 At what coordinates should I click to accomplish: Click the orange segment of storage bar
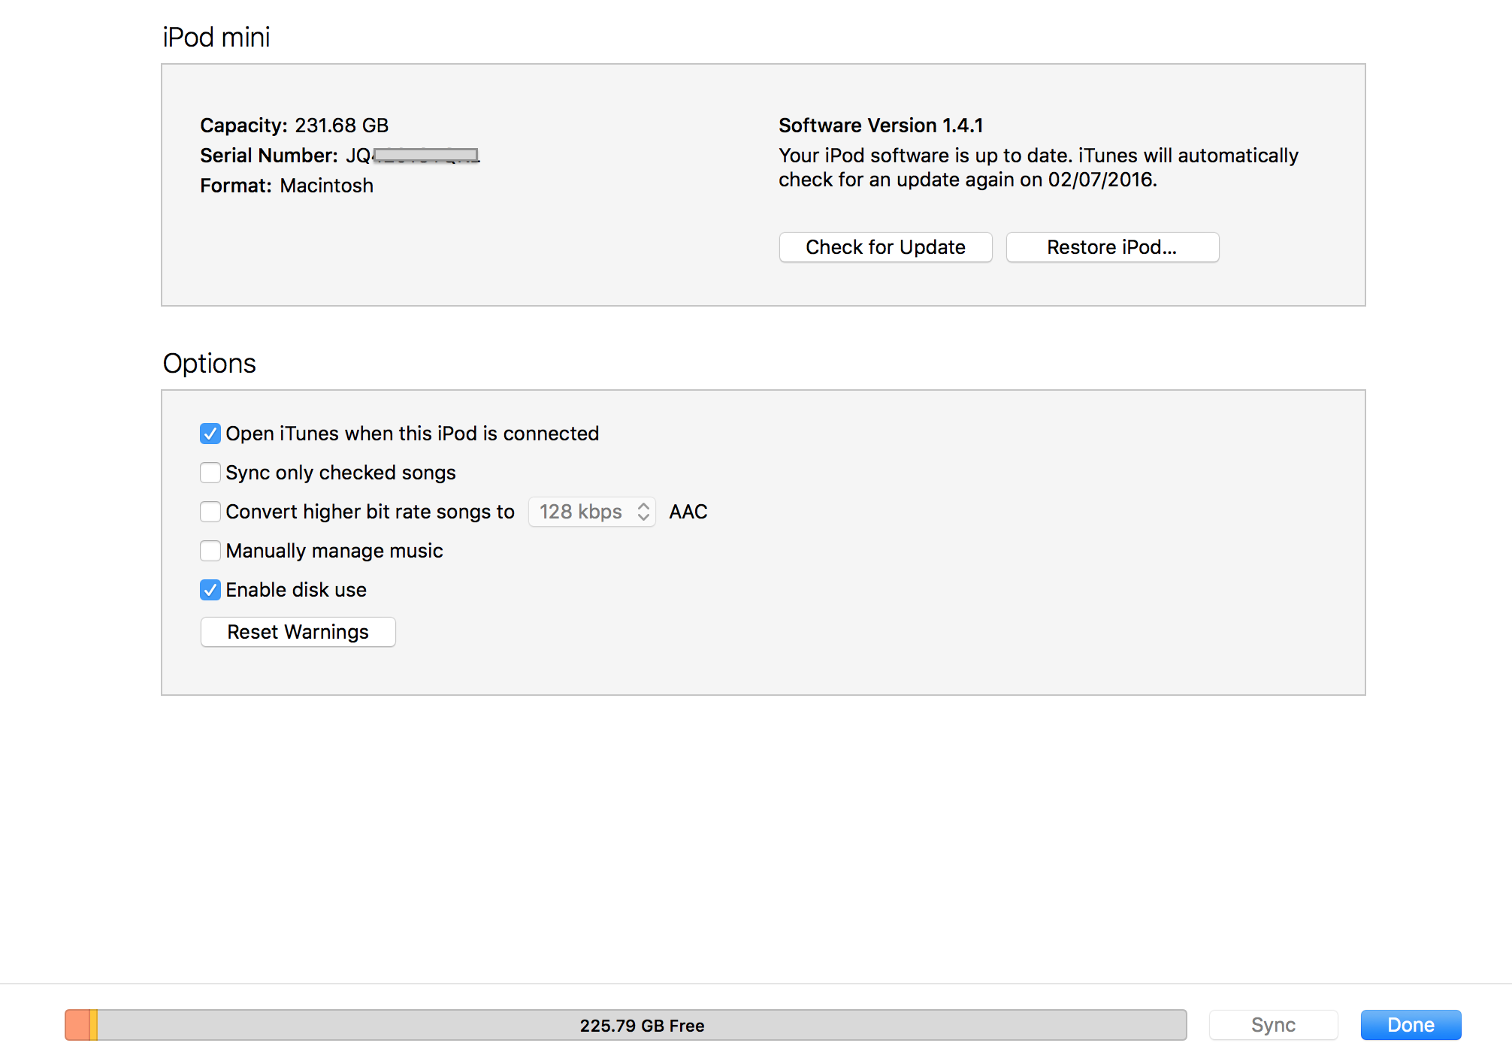77,1025
